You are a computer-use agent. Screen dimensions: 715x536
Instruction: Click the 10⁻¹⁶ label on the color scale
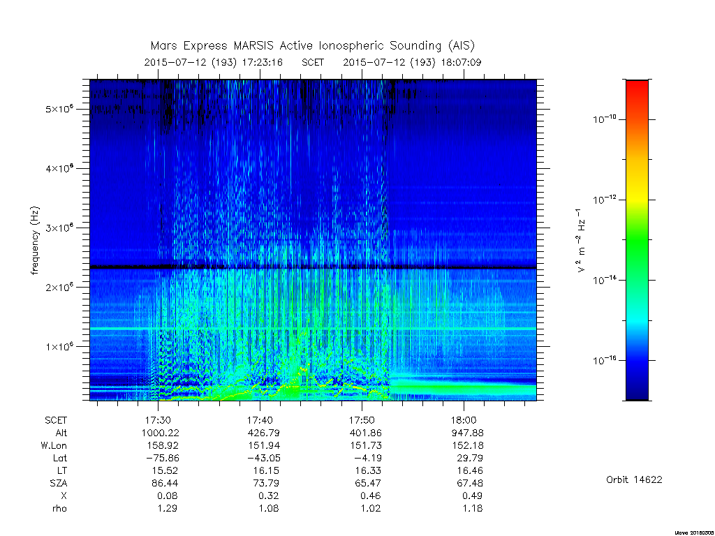(605, 360)
